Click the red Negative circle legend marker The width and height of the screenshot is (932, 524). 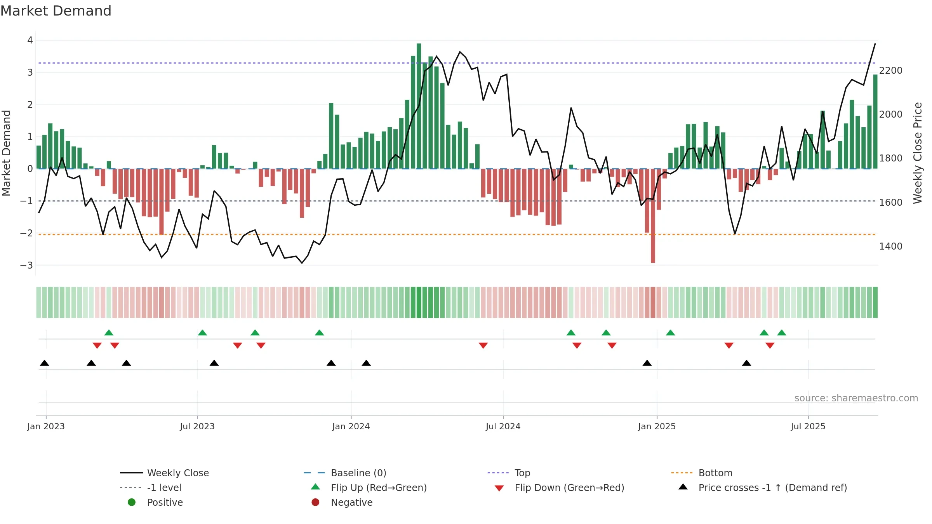point(315,502)
